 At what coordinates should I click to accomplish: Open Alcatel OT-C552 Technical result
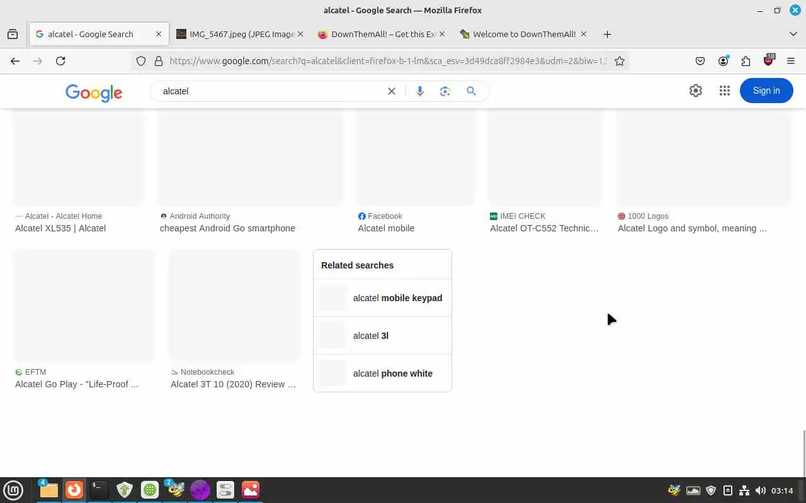click(x=544, y=228)
